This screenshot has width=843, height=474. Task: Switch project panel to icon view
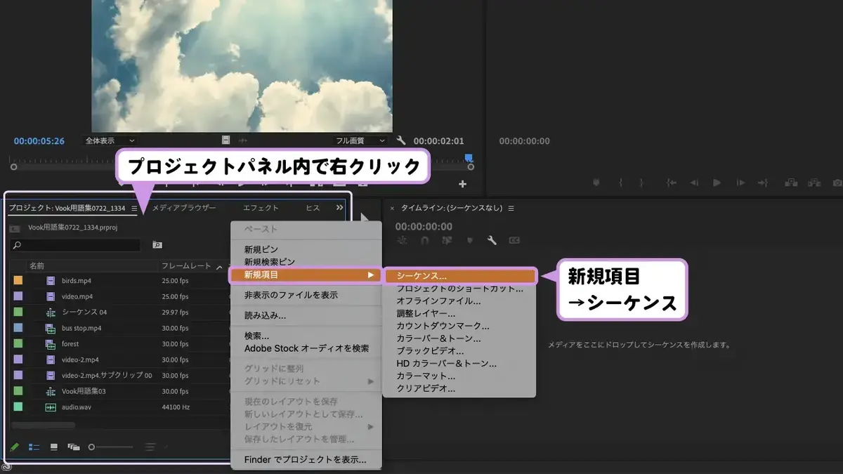point(53,447)
